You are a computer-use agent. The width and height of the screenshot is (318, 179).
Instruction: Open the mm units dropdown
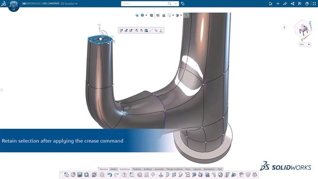pyautogui.click(x=305, y=44)
